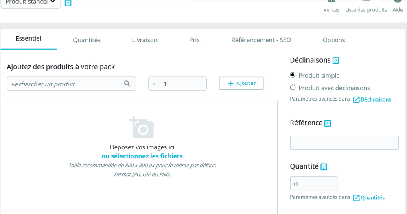This screenshot has width=407, height=214.
Task: Click the help icon beside product type dropdown
Action: coord(68,3)
